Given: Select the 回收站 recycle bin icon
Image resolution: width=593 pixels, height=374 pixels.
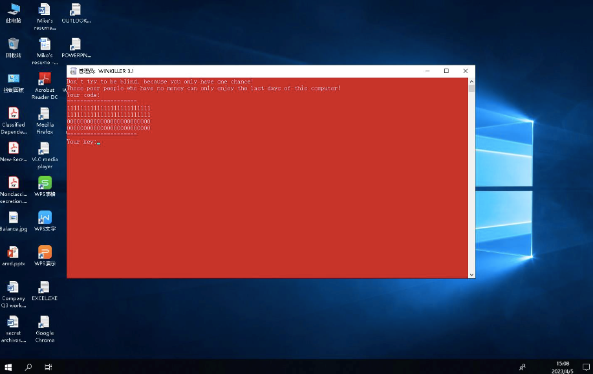Looking at the screenshot, I should [13, 45].
